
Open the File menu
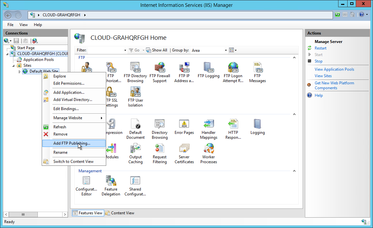pyautogui.click(x=10, y=25)
